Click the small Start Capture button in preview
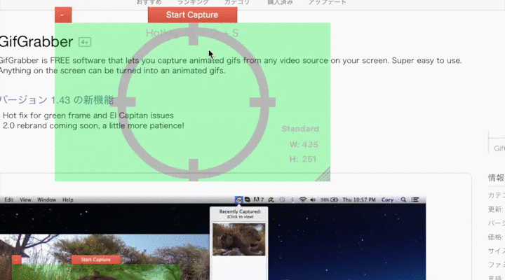This screenshot has height=280, width=505. coord(96,260)
